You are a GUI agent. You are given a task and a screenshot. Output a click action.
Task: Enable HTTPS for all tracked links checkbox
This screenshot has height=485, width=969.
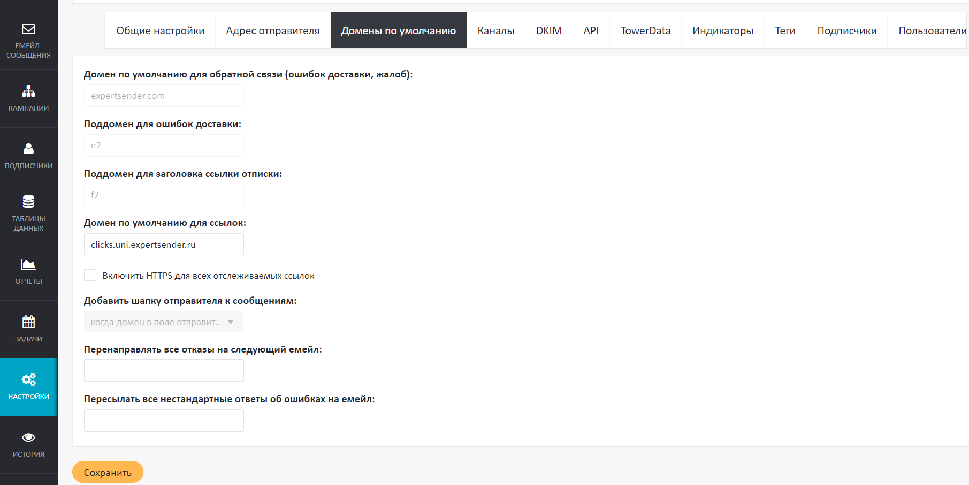90,275
